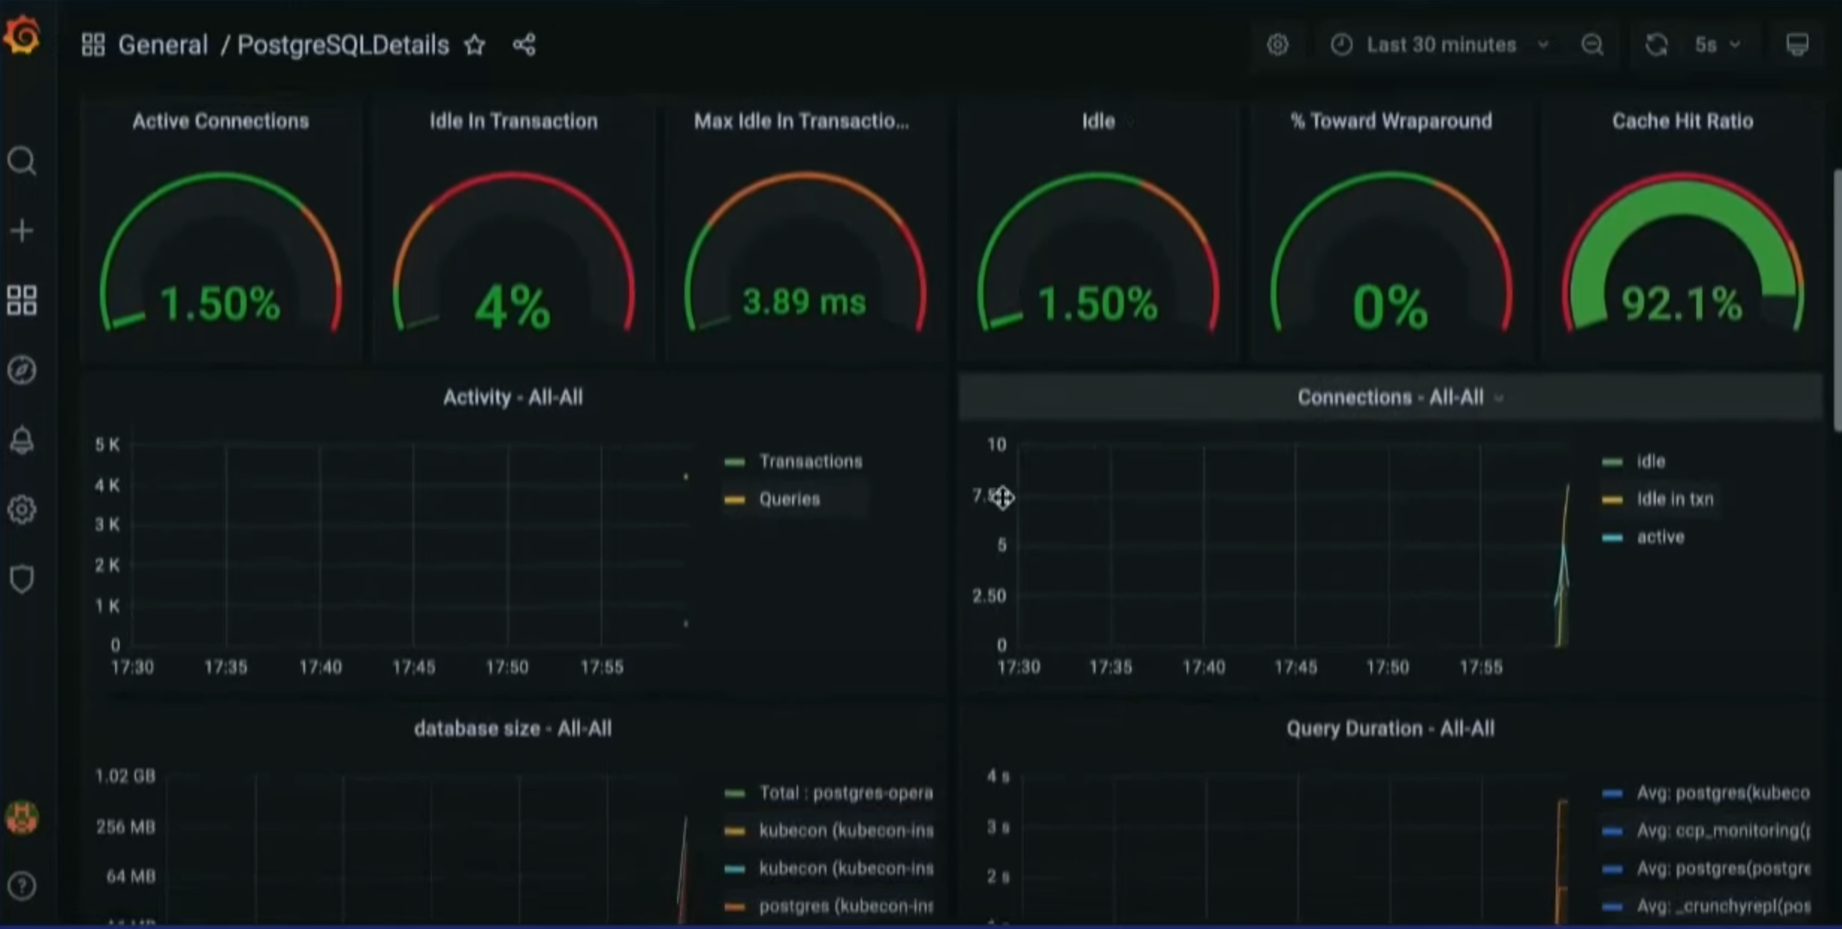Click the 4% Idle In Transaction gauge value
This screenshot has width=1842, height=929.
513,307
